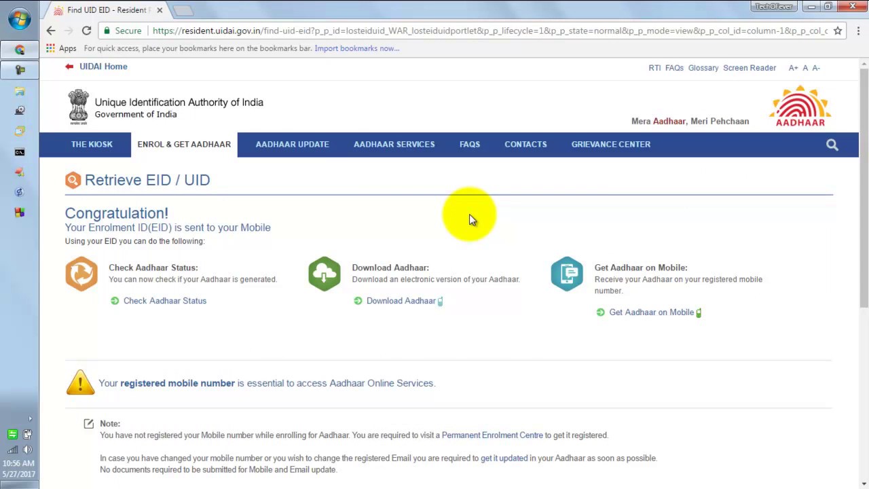The height and width of the screenshot is (489, 869).
Task: Open the Screen Reader link
Action: (x=750, y=68)
